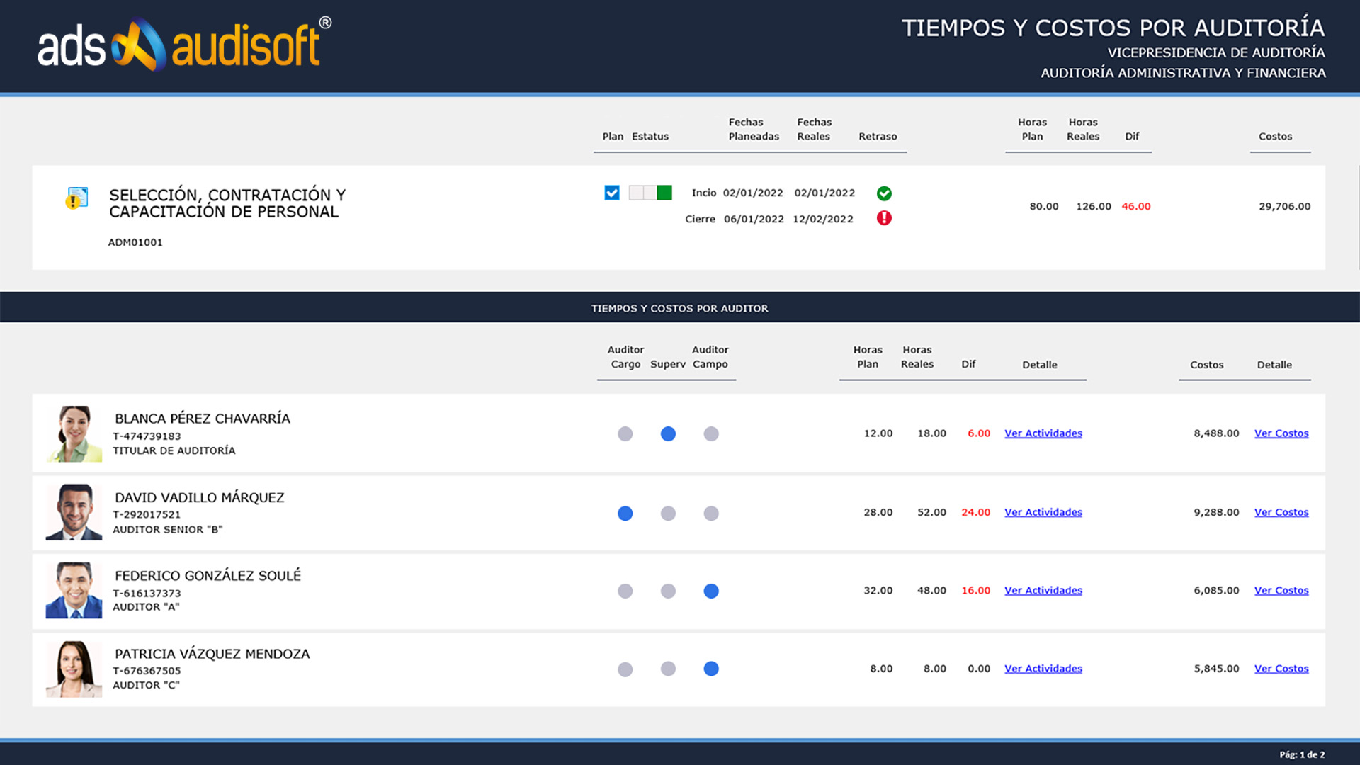Uncheck the Plan checkbox for the audit
This screenshot has width=1360, height=765.
[x=611, y=192]
